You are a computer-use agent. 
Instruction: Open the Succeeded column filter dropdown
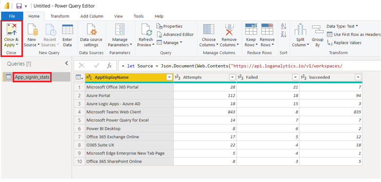click(358, 77)
